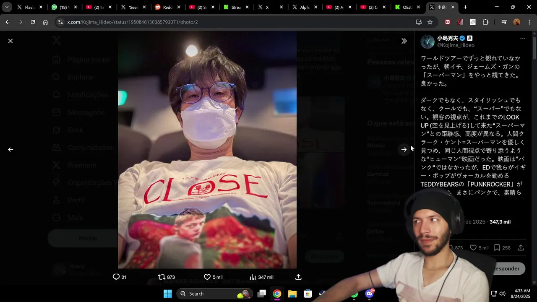
Task: Click the Responder reply button
Action: coord(506,268)
